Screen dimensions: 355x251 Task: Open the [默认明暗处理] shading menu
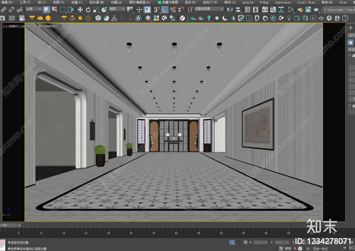pos(48,26)
